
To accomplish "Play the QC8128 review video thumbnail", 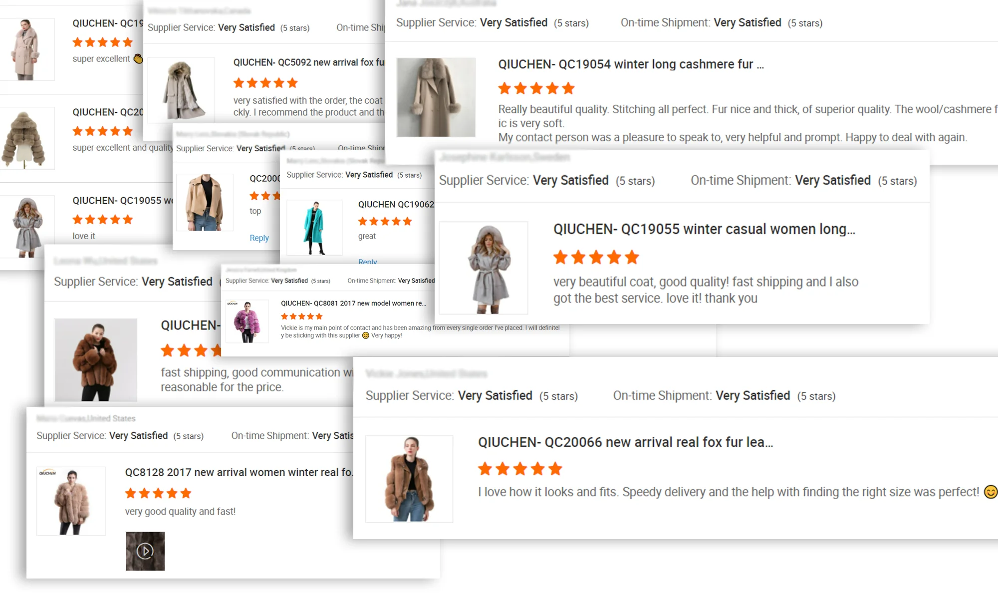I will click(145, 551).
